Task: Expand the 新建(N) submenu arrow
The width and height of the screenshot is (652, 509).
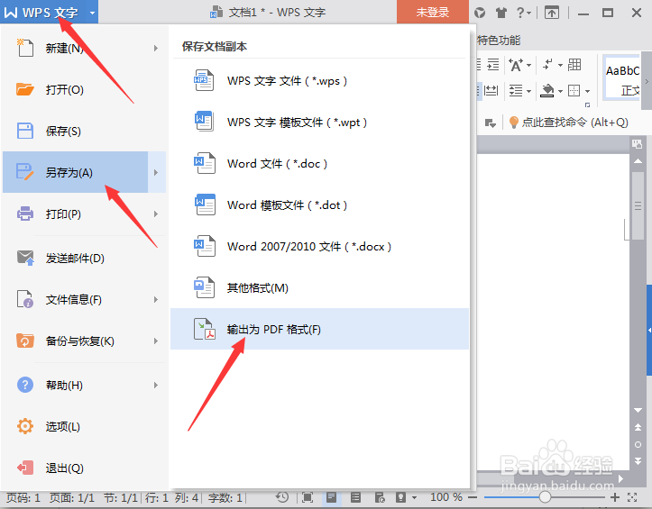Action: (x=156, y=49)
